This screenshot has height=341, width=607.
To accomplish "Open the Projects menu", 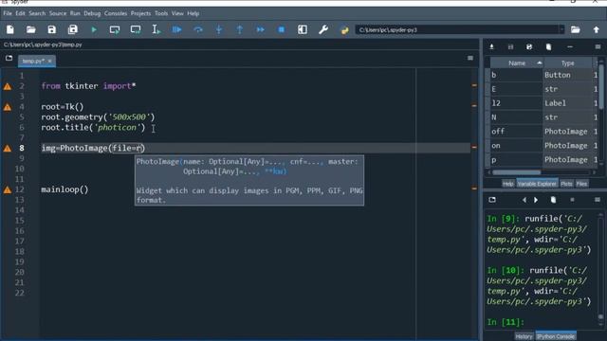I will [x=140, y=13].
